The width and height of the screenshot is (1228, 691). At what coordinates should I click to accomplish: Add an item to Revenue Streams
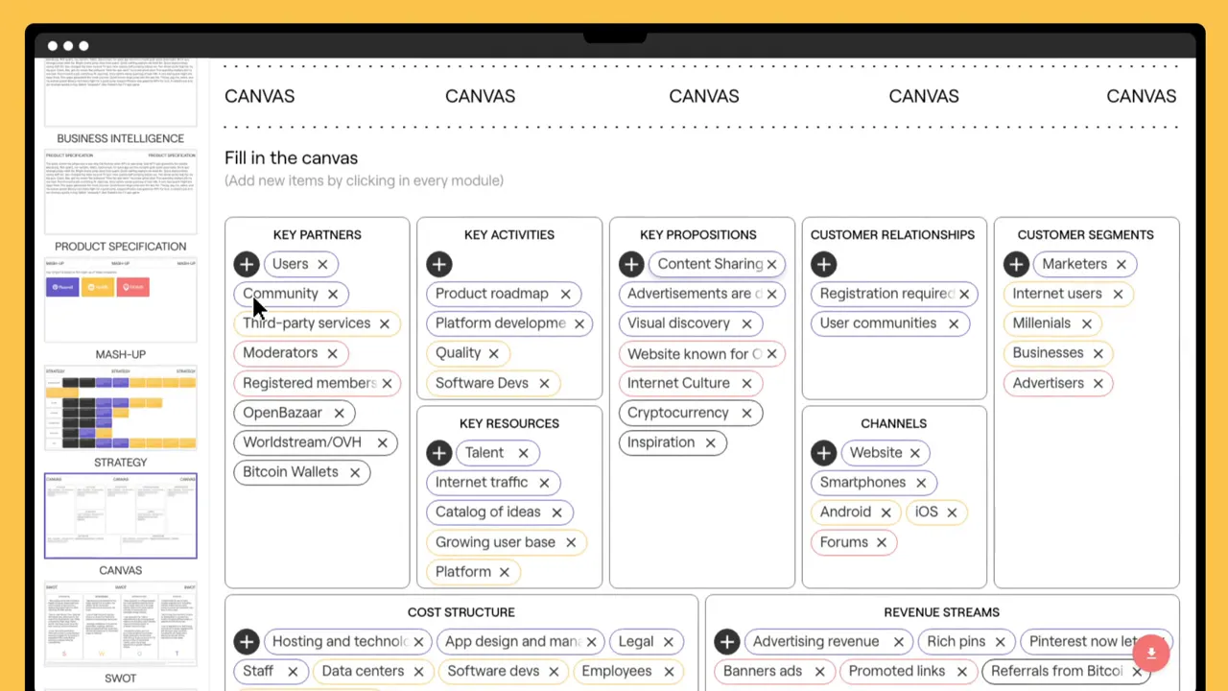(726, 641)
